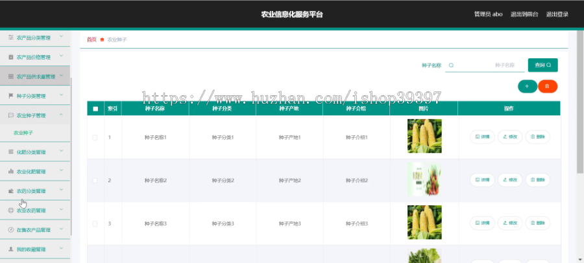Click the search magnifier icon in 种子名称 field

pos(451,65)
